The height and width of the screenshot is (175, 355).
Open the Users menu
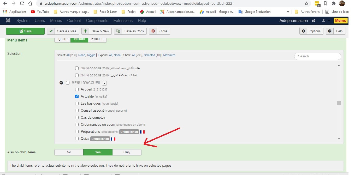[40, 21]
